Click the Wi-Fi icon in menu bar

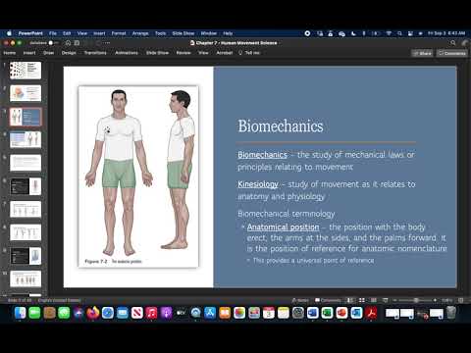coord(389,33)
